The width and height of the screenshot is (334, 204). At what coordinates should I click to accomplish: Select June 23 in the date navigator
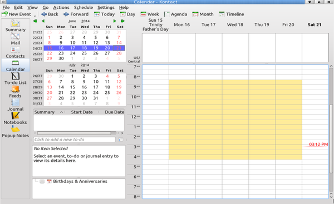[x=61, y=53]
